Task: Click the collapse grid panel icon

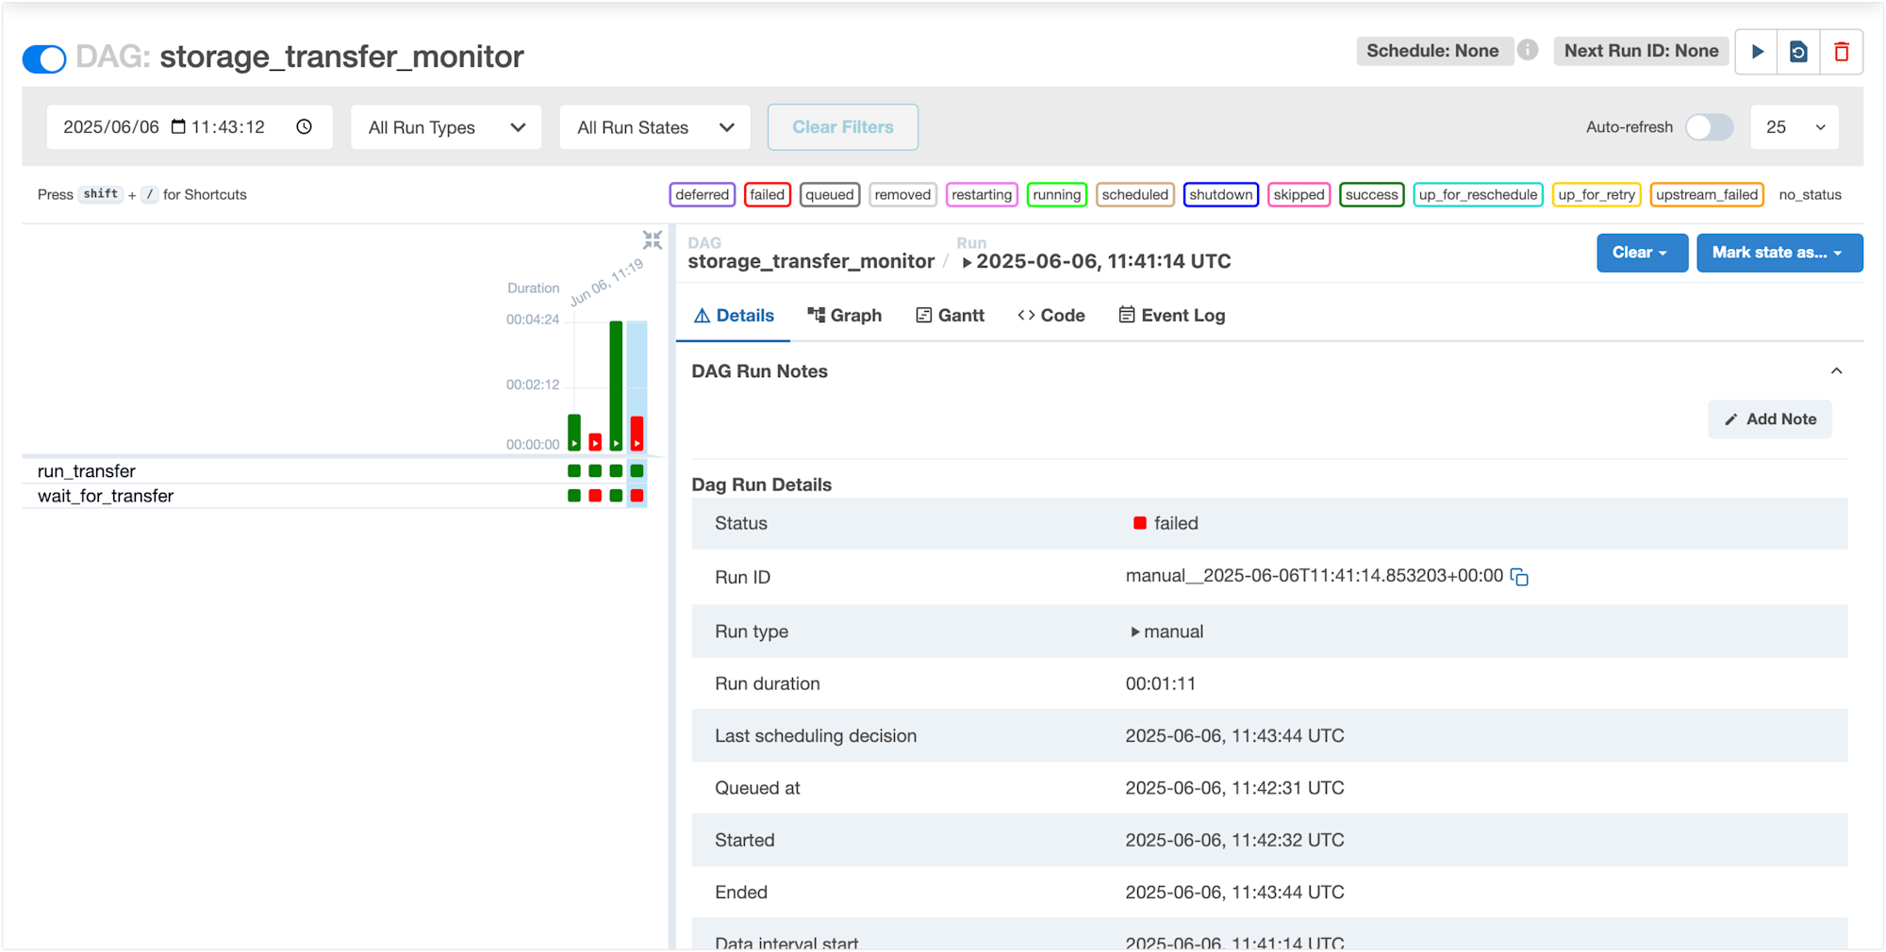Action: pyautogui.click(x=653, y=239)
